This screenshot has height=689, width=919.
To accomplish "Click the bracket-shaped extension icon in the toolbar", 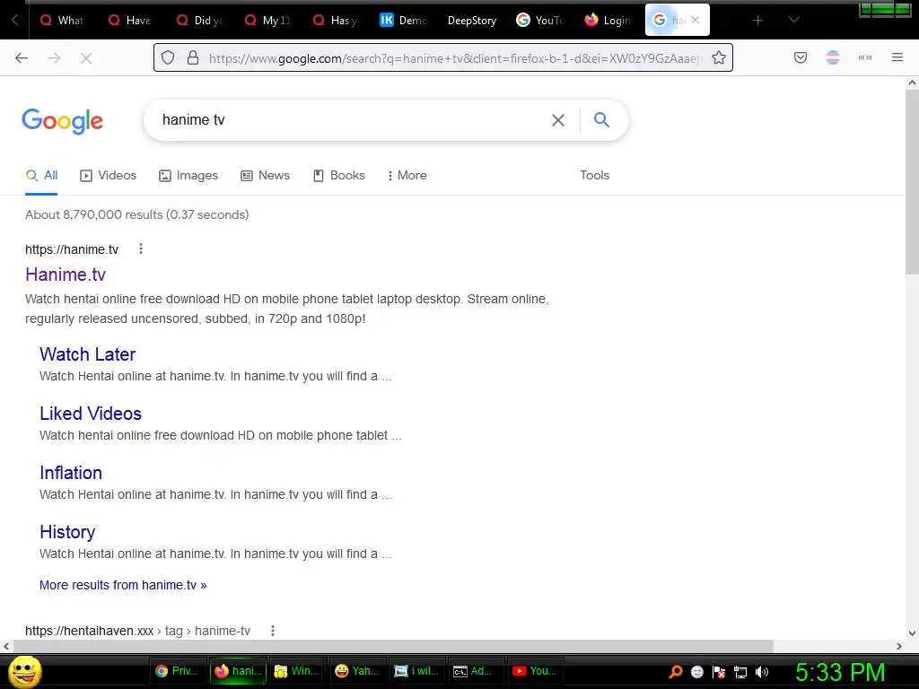I will coord(865,57).
